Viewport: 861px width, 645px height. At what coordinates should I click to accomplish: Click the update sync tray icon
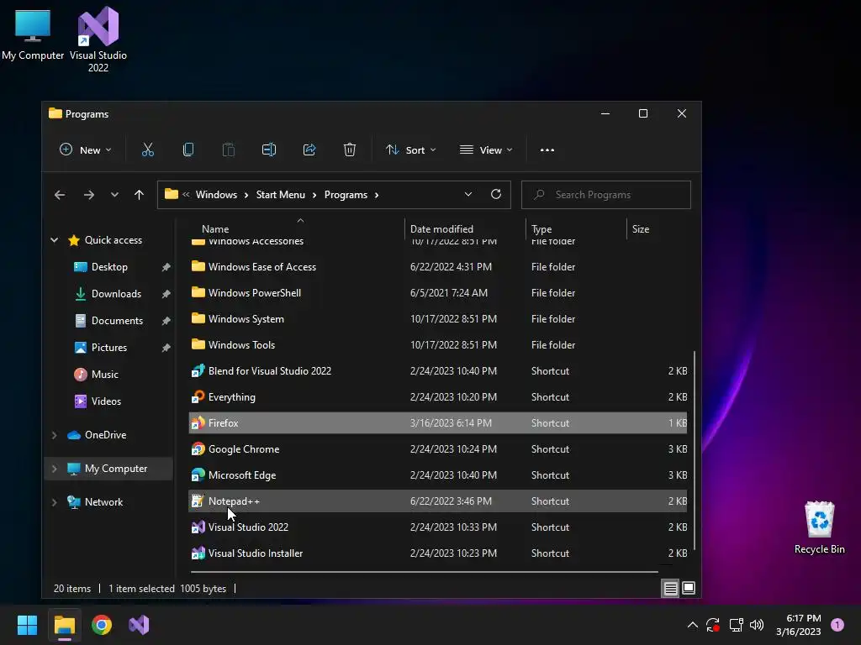713,625
